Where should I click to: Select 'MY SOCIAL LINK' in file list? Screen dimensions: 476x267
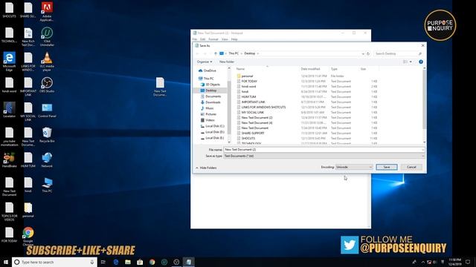point(252,112)
